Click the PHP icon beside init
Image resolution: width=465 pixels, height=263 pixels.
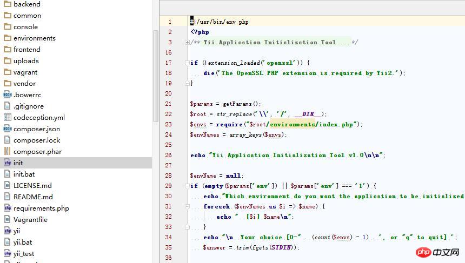[x=8, y=163]
